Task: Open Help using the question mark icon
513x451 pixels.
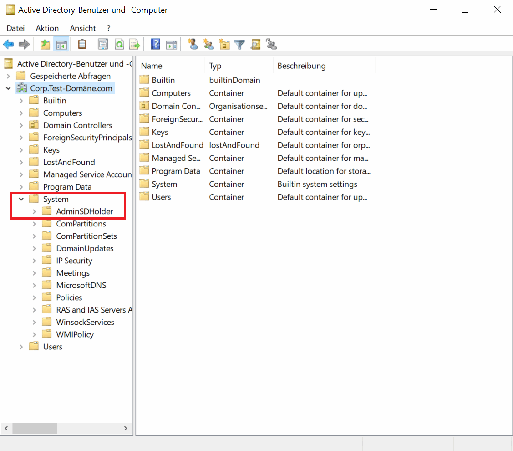Action: coord(156,44)
